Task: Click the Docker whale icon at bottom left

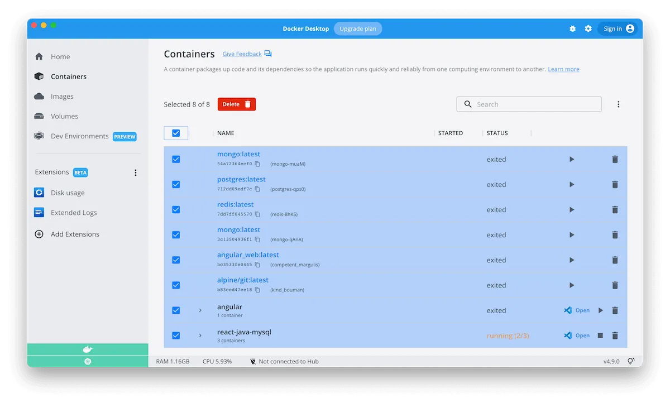Action: (88, 349)
